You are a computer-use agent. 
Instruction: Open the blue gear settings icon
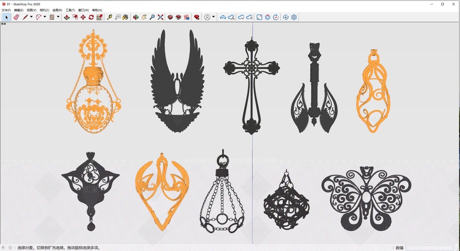(x=294, y=17)
